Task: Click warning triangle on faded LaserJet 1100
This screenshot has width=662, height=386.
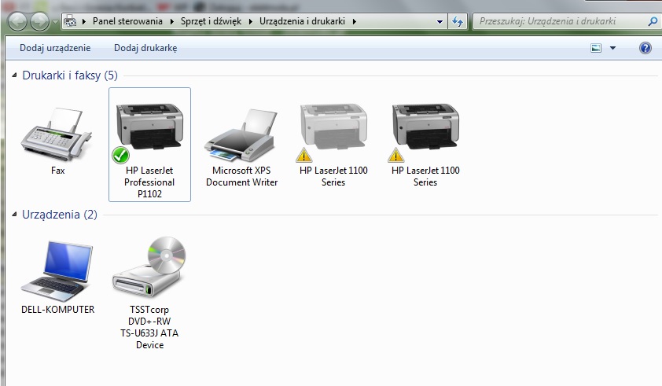Action: (x=304, y=155)
